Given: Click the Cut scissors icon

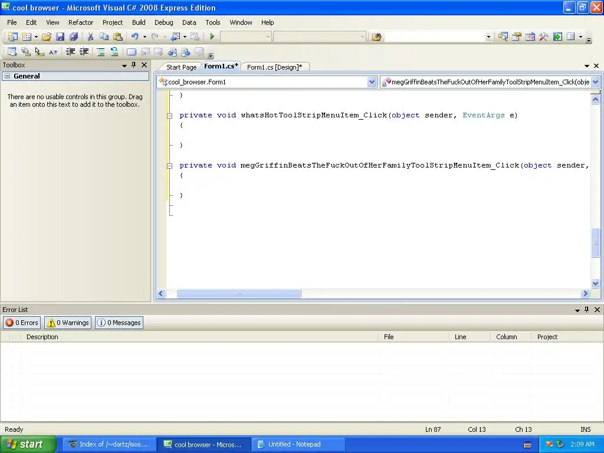Looking at the screenshot, I should click(x=90, y=37).
